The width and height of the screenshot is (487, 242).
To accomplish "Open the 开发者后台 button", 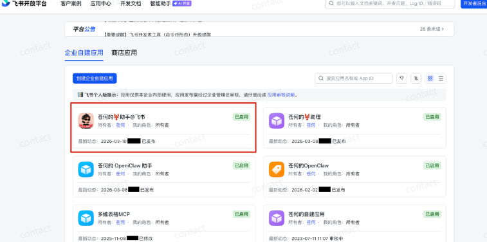I will point(473,4).
